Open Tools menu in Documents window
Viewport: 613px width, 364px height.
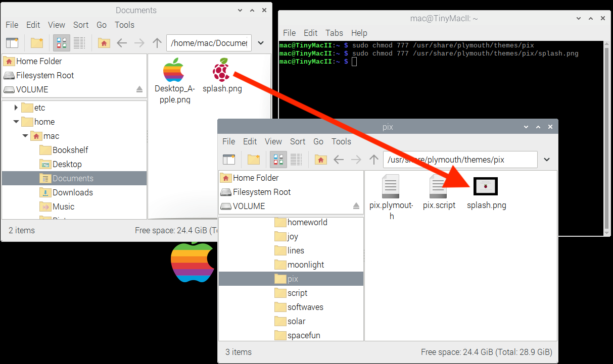click(124, 25)
